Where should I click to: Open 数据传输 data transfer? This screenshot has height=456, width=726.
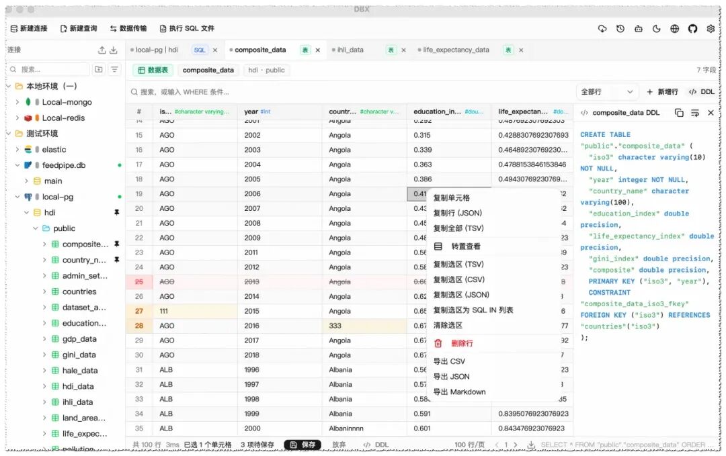point(128,28)
